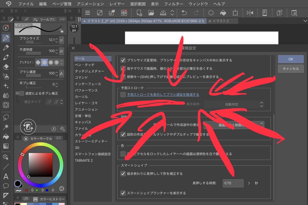Select the Balloon tool
This screenshot has width=308, height=205.
(x=6, y=186)
